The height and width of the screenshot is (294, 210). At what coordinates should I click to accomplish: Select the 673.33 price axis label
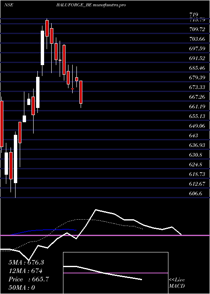pyautogui.click(x=197, y=87)
